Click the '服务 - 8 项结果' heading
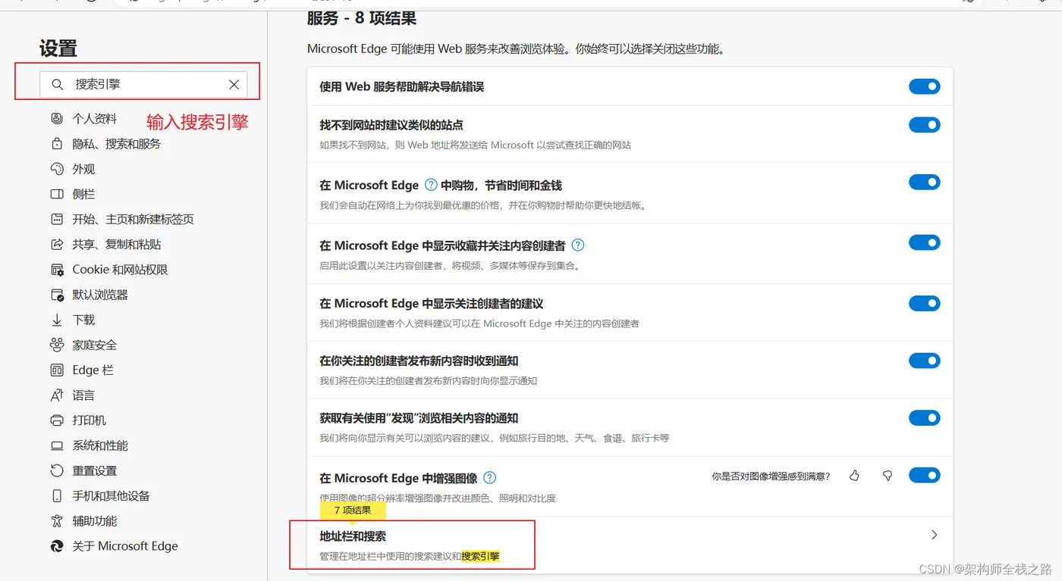Viewport: 1062px width, 581px height. (x=362, y=19)
